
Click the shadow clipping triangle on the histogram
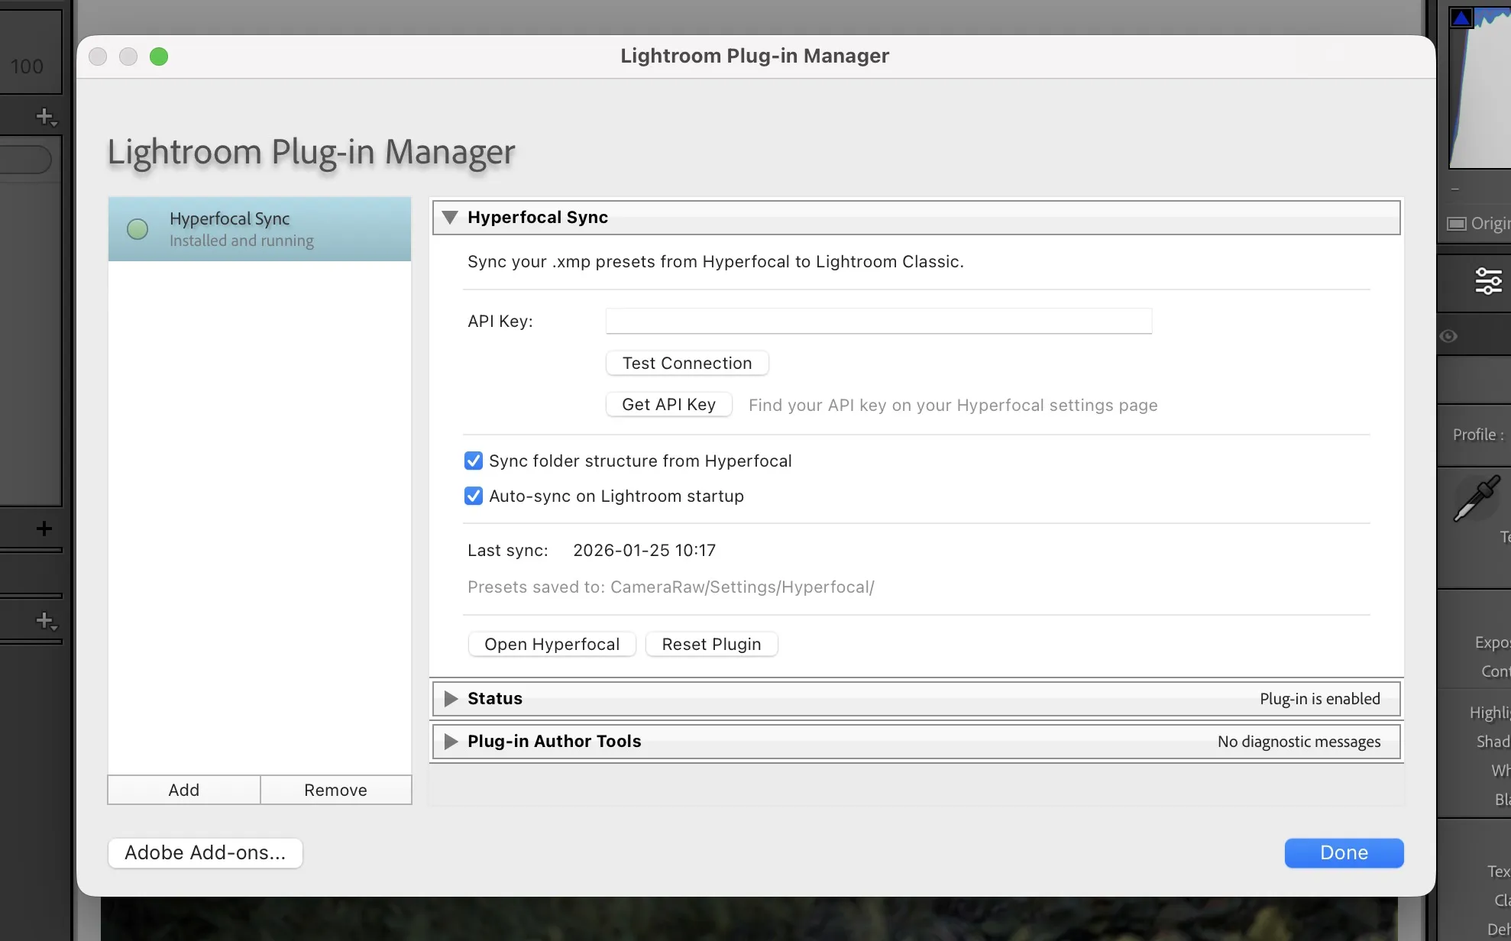tap(1461, 15)
